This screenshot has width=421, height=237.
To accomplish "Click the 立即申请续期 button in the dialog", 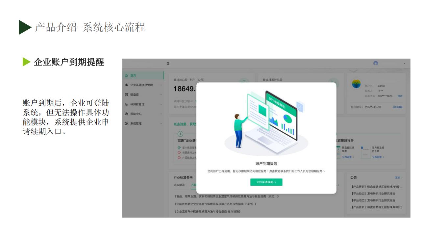I will 266,182.
